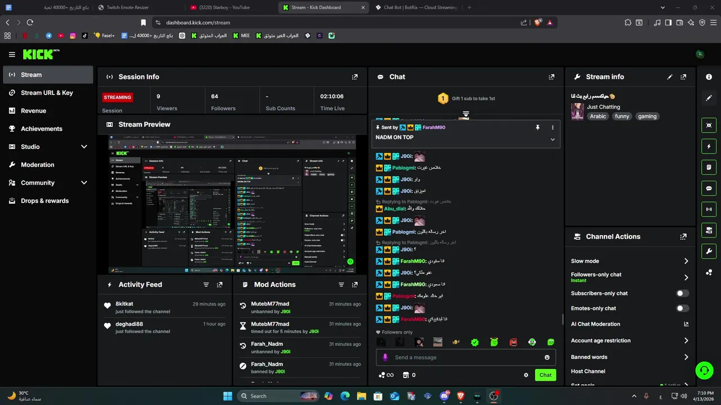Open the Revenue page

[x=48, y=111]
